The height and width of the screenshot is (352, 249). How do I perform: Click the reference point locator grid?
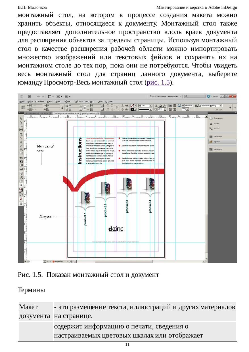[23, 107]
